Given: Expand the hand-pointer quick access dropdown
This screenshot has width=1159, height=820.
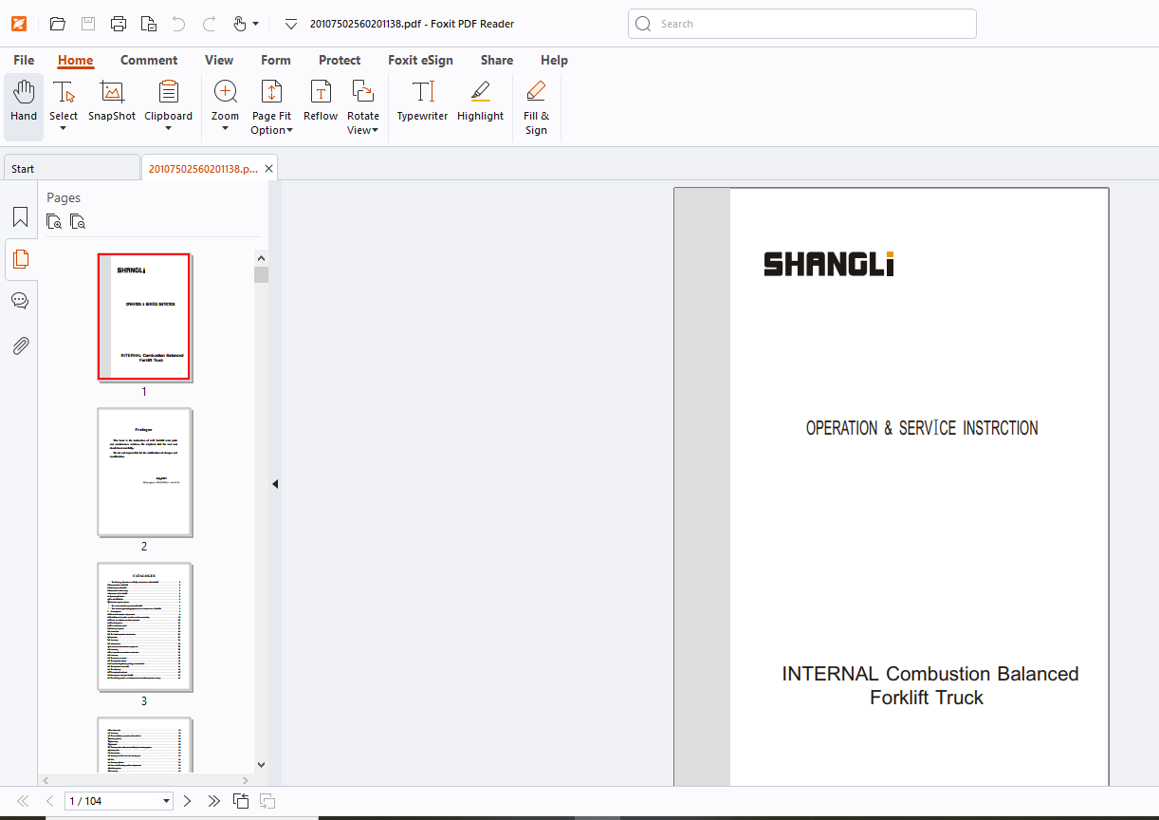Looking at the screenshot, I should coord(256,24).
